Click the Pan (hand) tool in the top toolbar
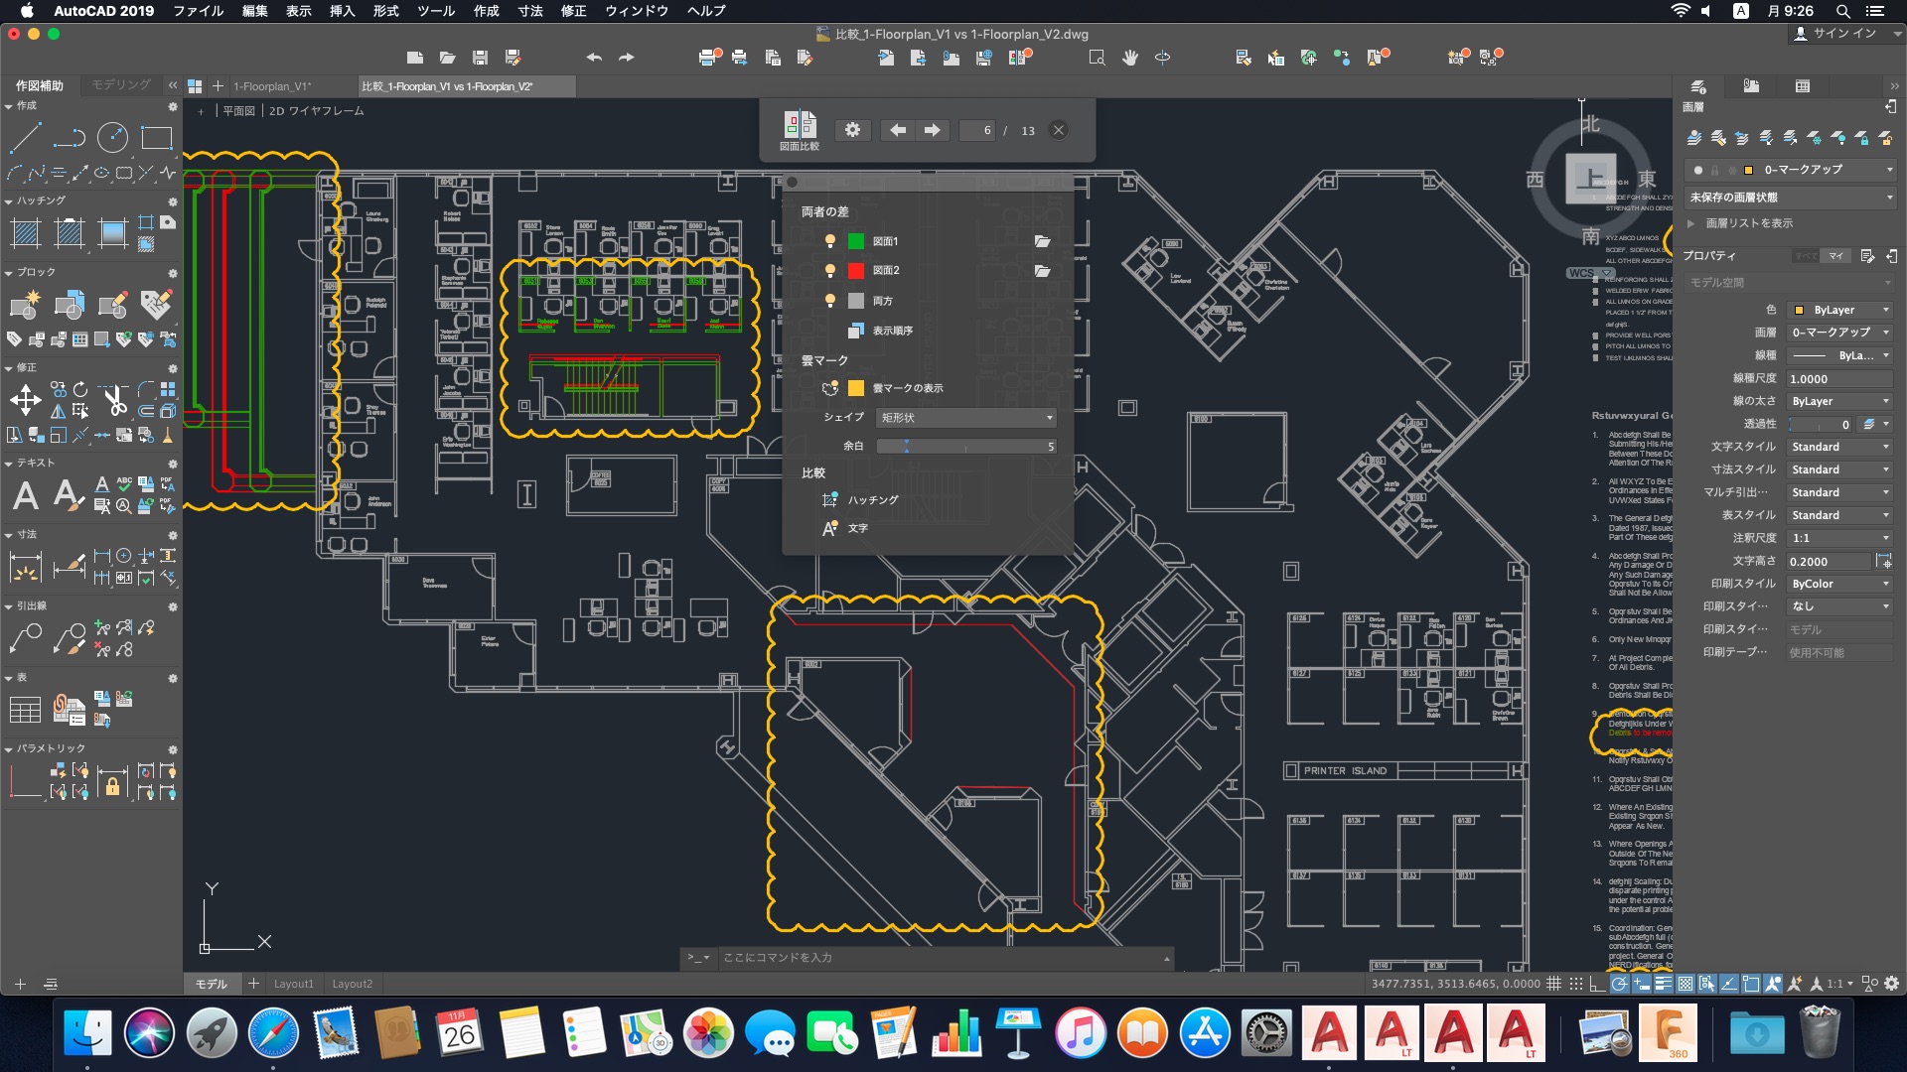The height and width of the screenshot is (1072, 1907). pos(1129,58)
